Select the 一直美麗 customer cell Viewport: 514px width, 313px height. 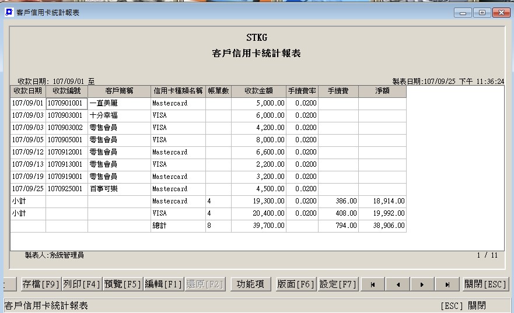coord(119,104)
